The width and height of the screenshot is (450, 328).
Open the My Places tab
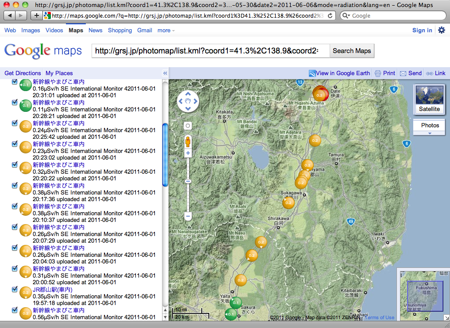[59, 73]
